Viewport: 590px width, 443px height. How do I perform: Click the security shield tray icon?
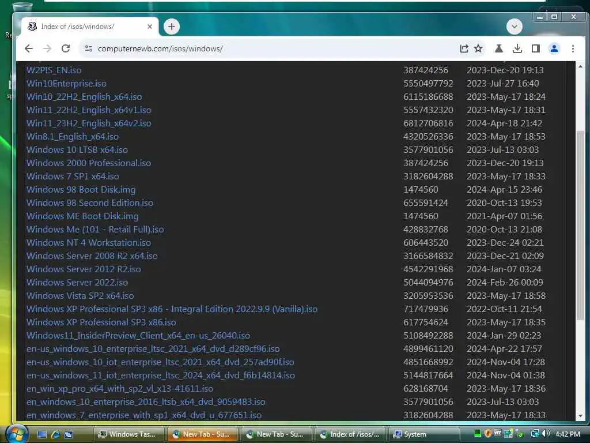[x=487, y=434]
